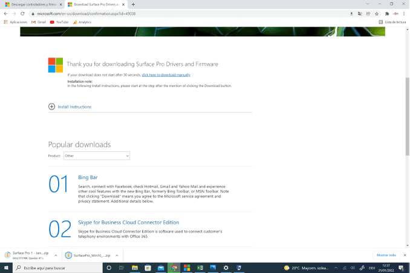Open options arrow for SurfacePro_Win10 zip download
Image resolution: width=410 pixels, height=273 pixels.
pyautogui.click(x=116, y=255)
